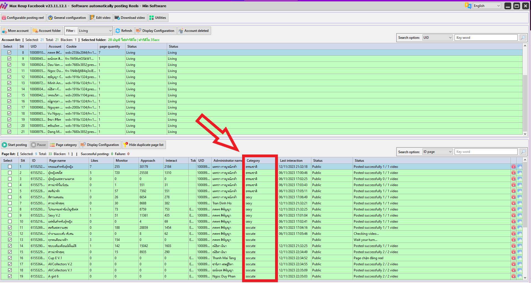The height and width of the screenshot is (283, 531).
Task: Check page row 9 Sexy V.2 checkbox
Action: pyautogui.click(x=10, y=215)
